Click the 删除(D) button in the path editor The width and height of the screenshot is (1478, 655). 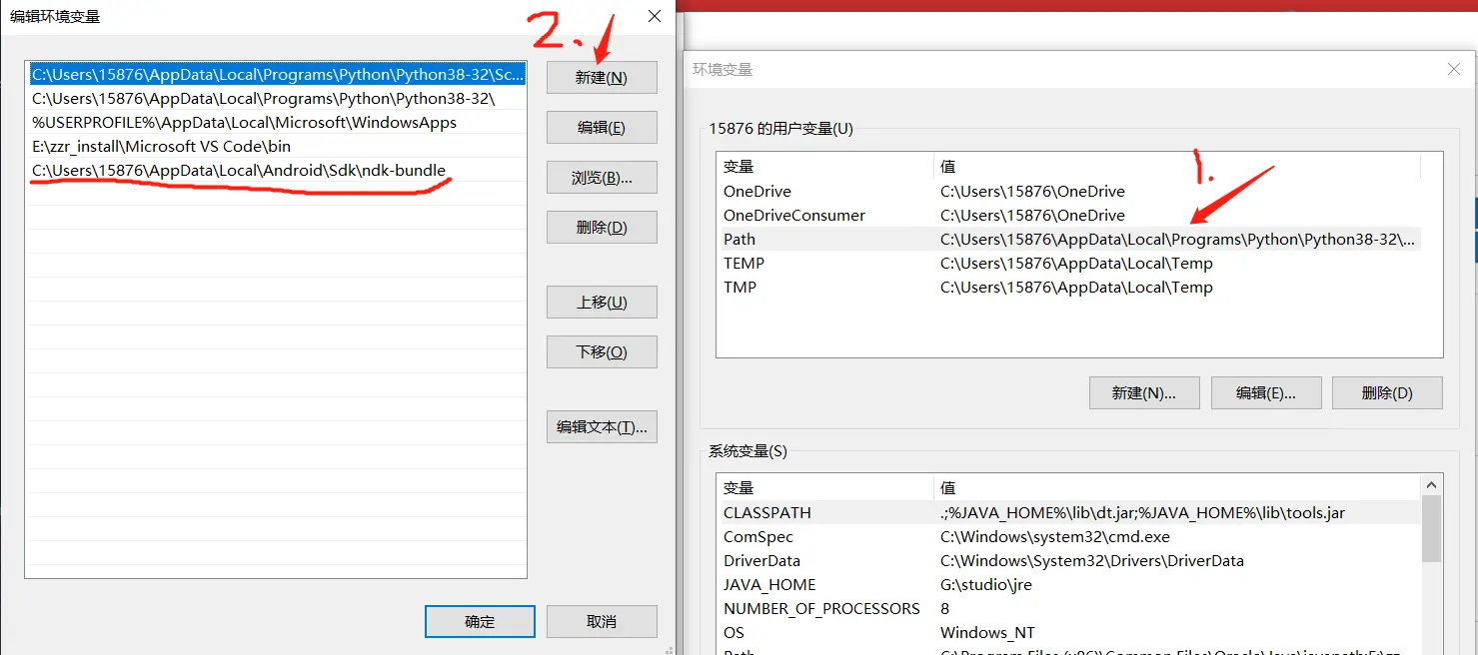coord(601,227)
